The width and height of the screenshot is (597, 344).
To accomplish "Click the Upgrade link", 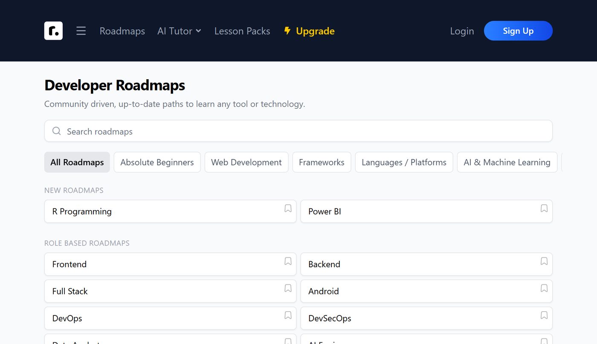I will (309, 31).
